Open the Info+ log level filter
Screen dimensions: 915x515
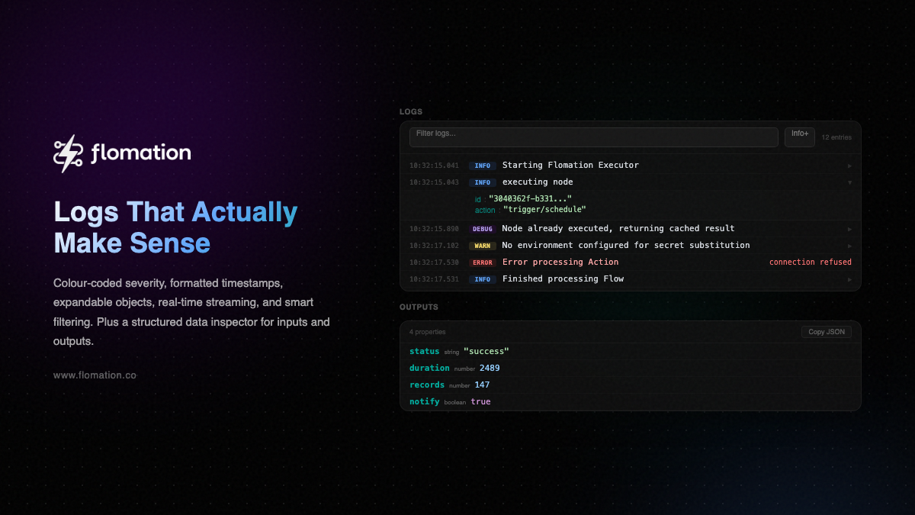coord(800,137)
